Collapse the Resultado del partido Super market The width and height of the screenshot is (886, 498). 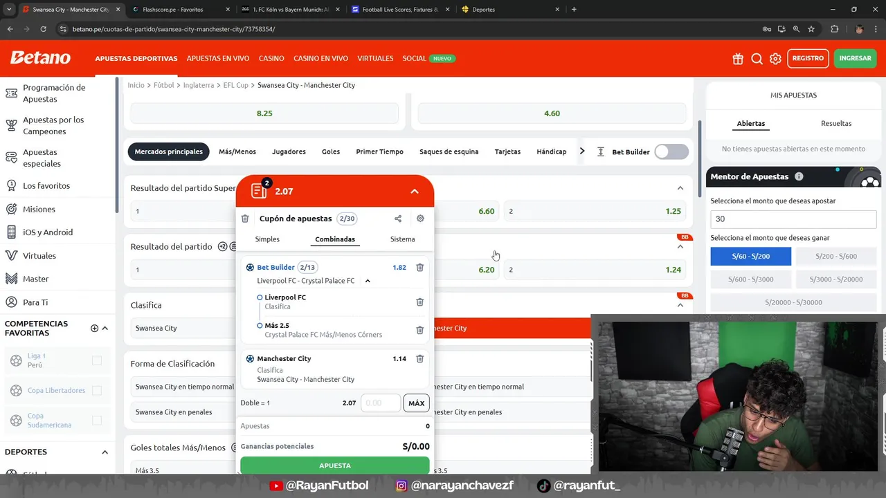point(680,188)
